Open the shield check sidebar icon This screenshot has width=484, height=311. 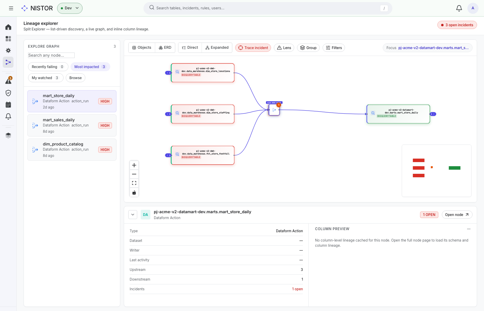(x=8, y=93)
